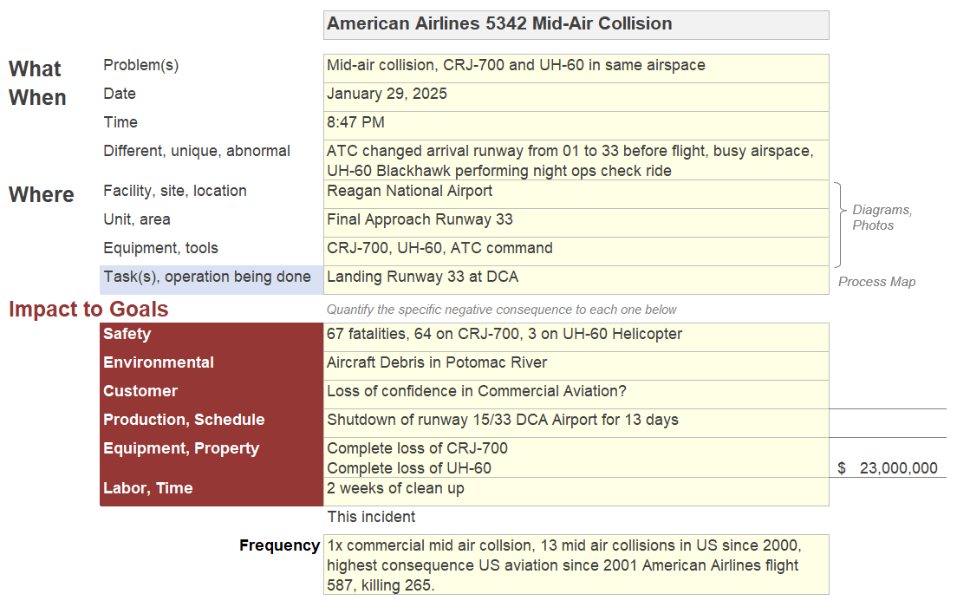Click the Frequency description cell

(576, 565)
